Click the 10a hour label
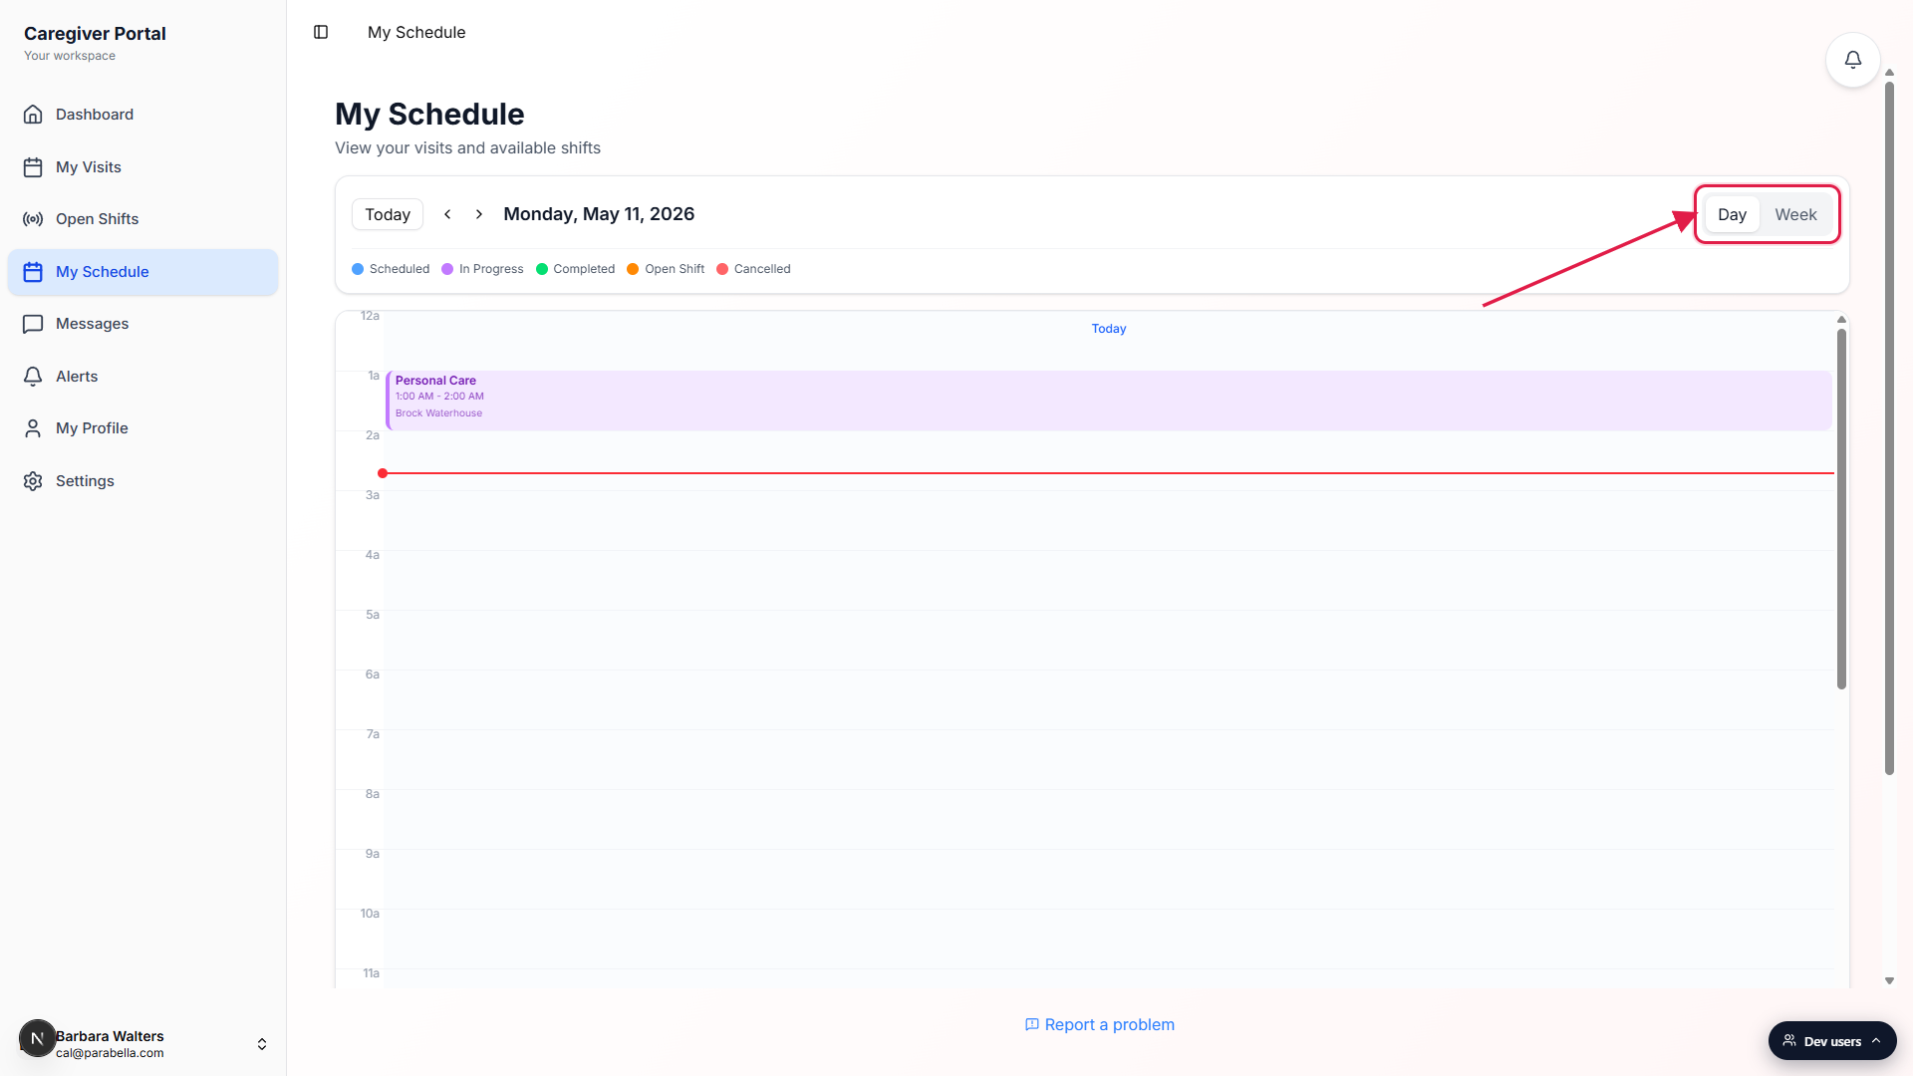This screenshot has width=1913, height=1076. click(370, 914)
